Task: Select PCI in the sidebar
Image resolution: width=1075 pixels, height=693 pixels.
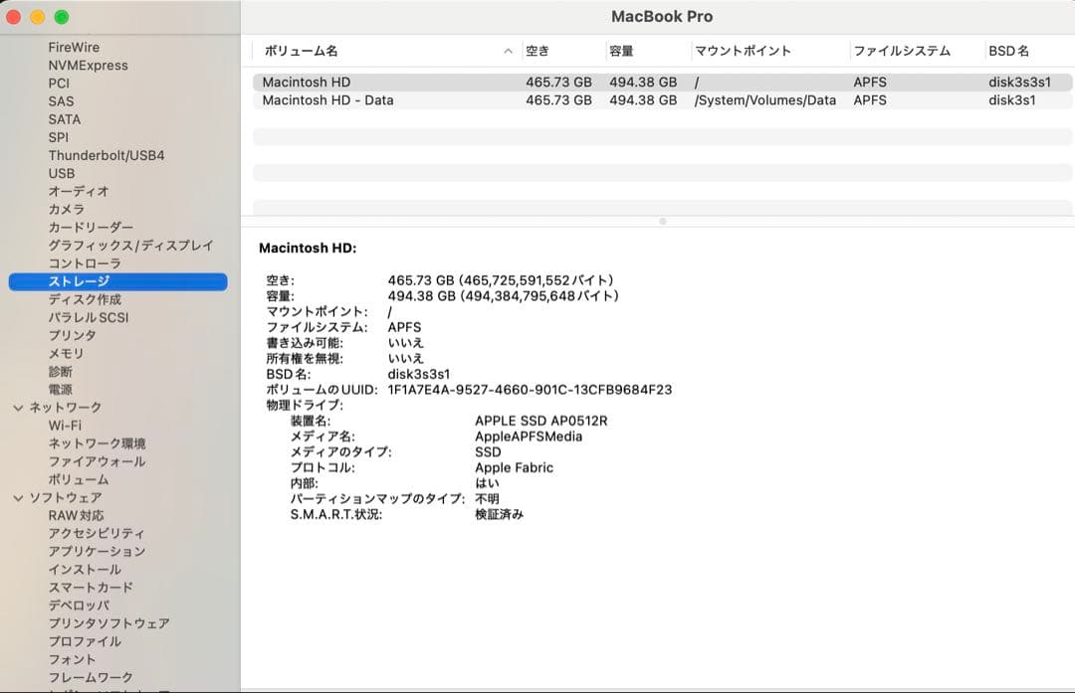Action: click(x=59, y=83)
